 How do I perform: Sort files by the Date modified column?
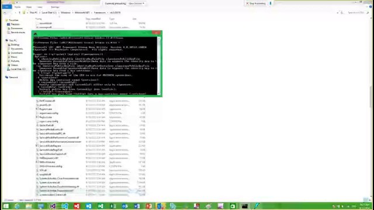pyautogui.click(x=93, y=19)
